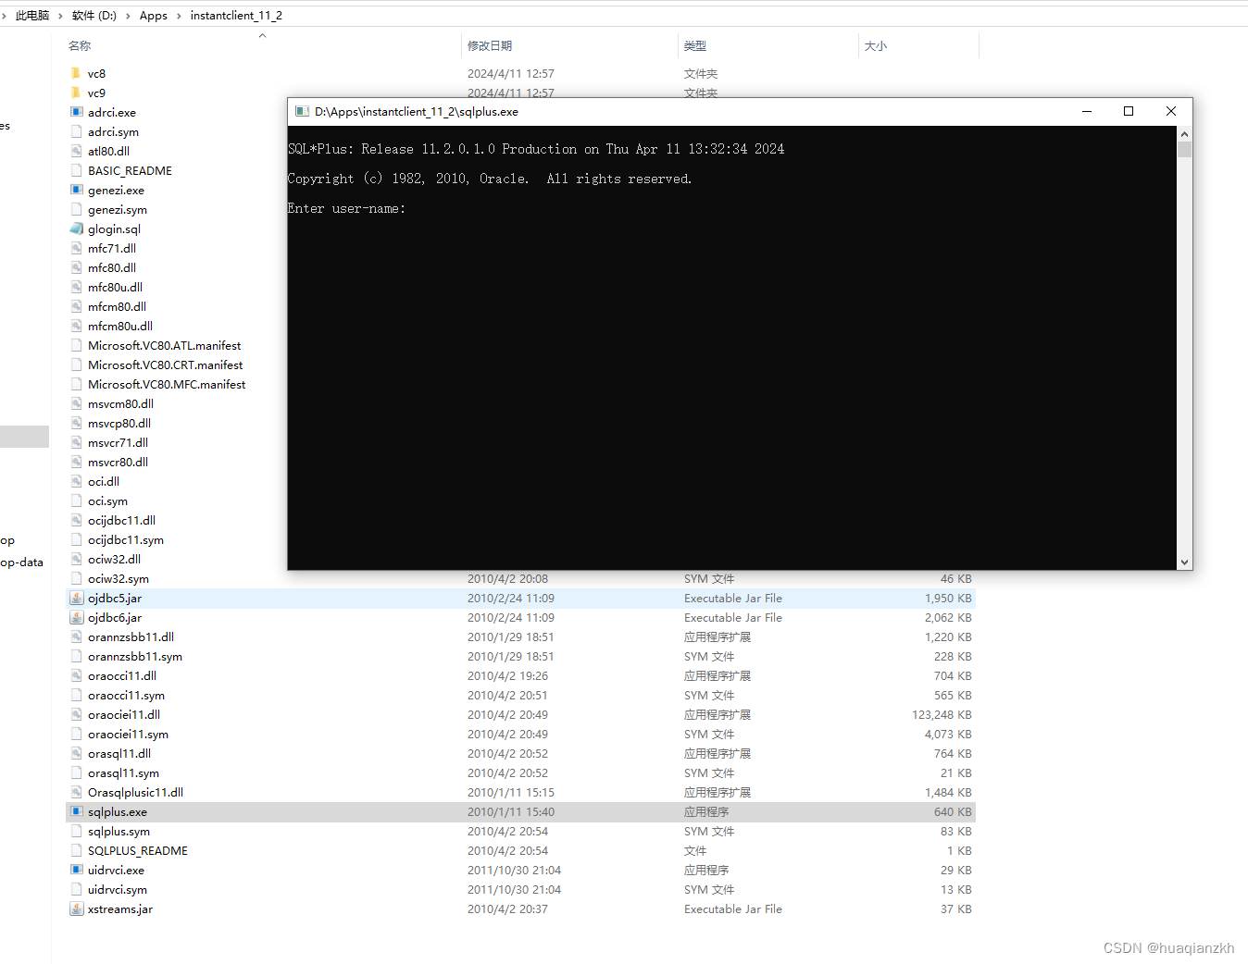The height and width of the screenshot is (964, 1248).
Task: Open the sqlplus.exe application icon
Action: (76, 811)
